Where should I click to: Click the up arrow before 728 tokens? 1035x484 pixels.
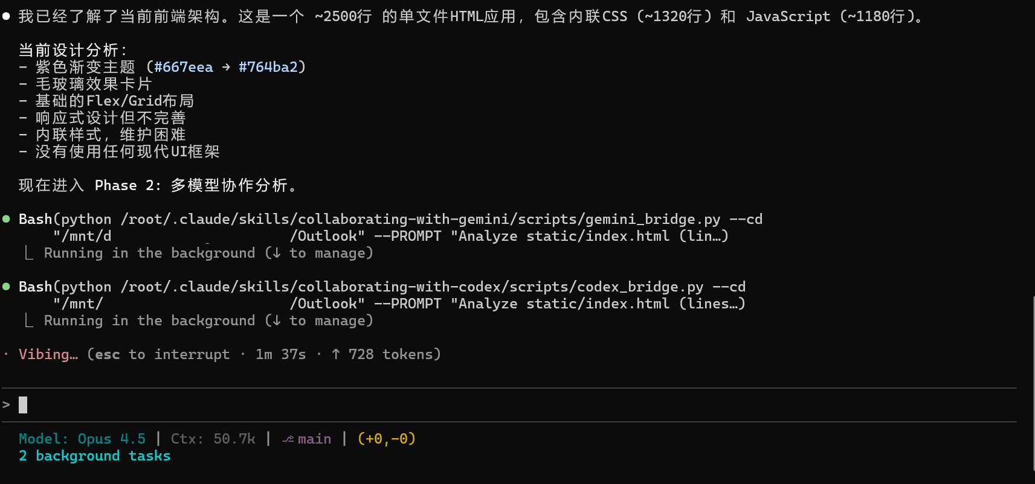coord(336,354)
